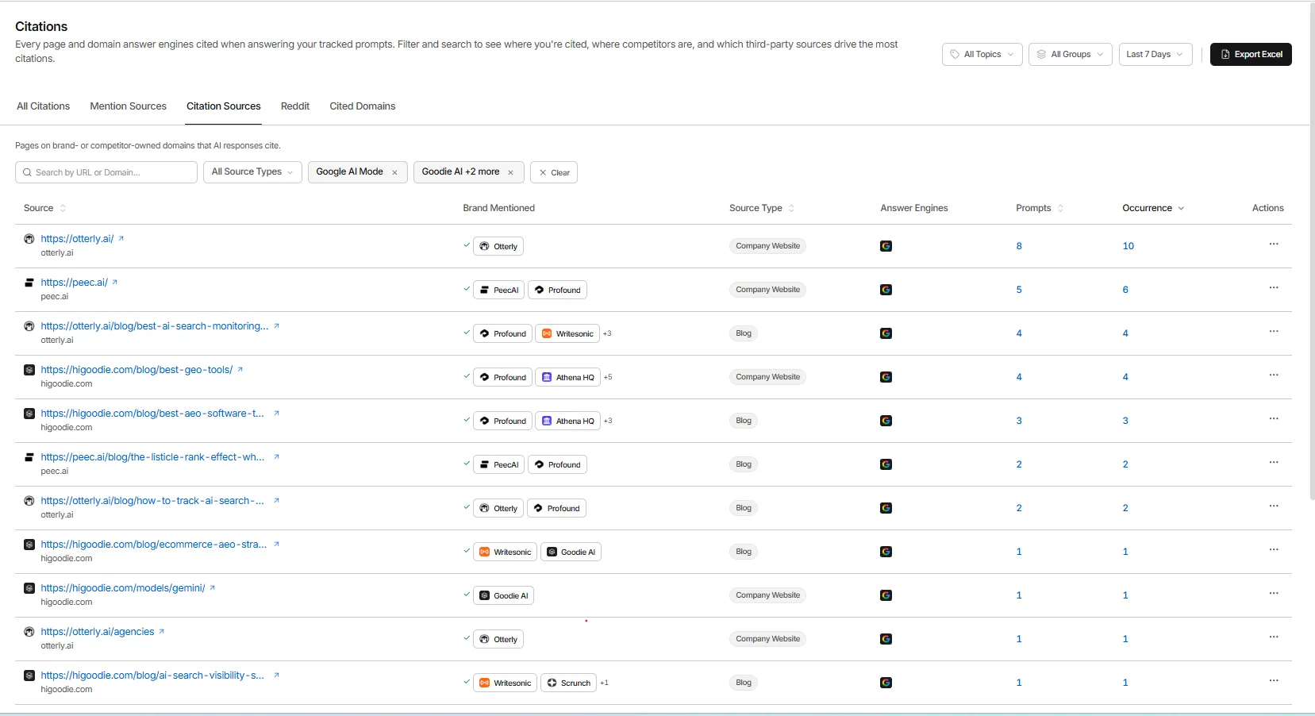Click Google AI Mode engine icon in otterly.ai row
The width and height of the screenshot is (1315, 716).
click(886, 246)
